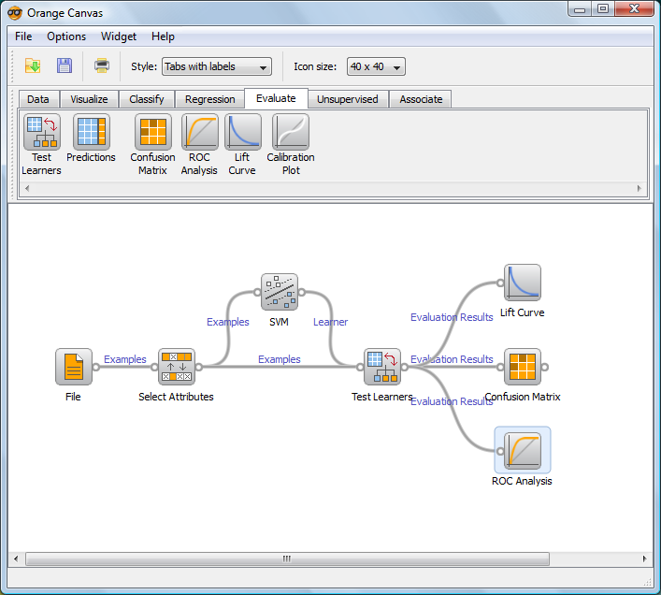Select the ROC Analysis node on canvas

click(x=523, y=451)
